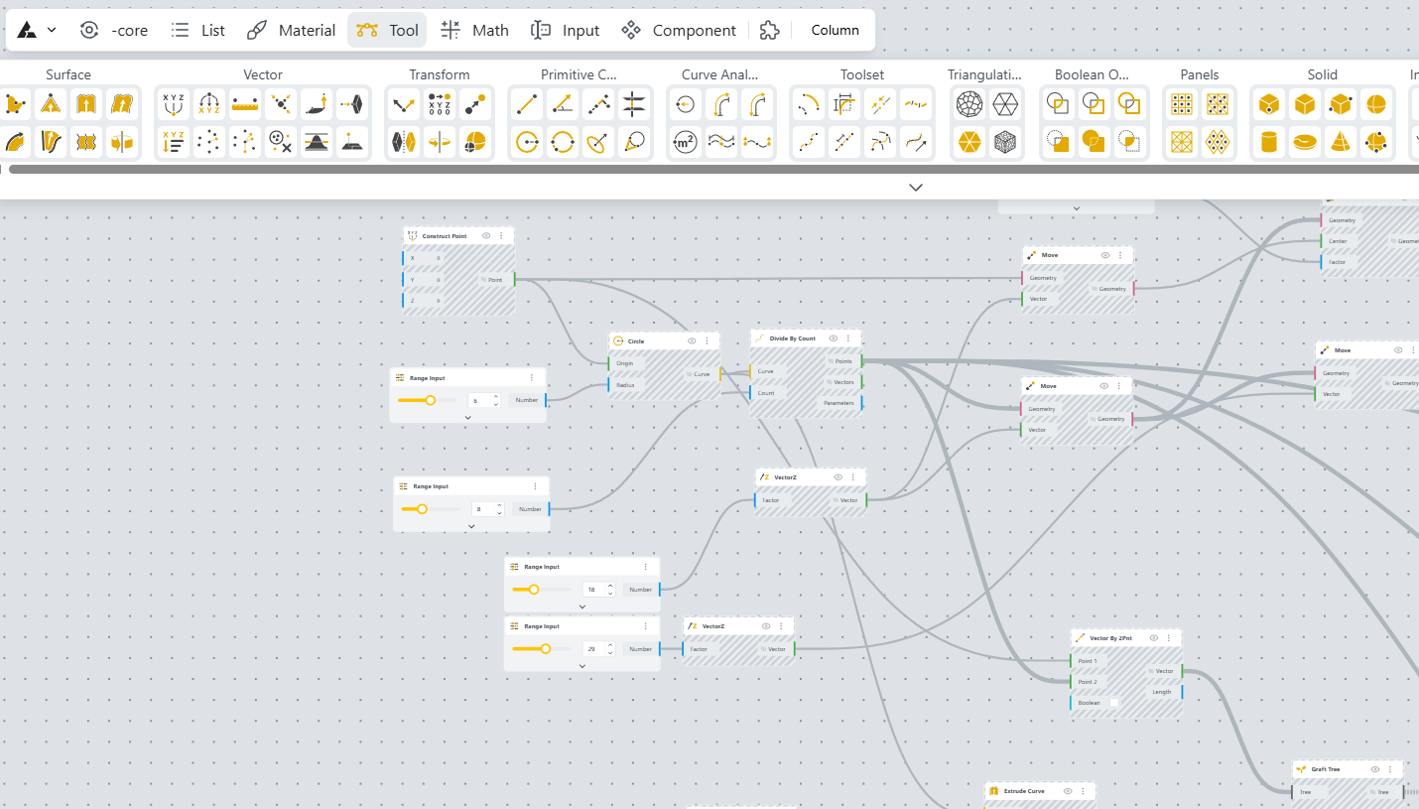This screenshot has height=809, width=1419.
Task: Select the Extrude tool in Surface group
Action: pos(86,104)
